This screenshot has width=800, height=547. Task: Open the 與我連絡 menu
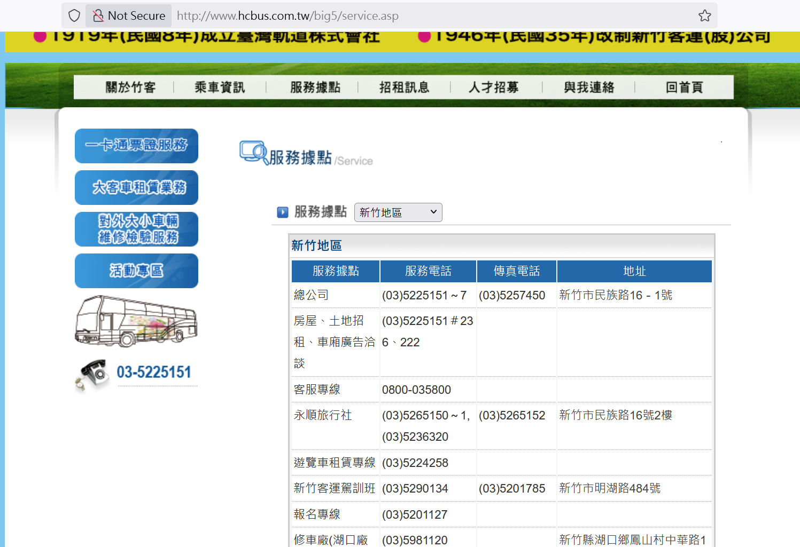(x=589, y=88)
